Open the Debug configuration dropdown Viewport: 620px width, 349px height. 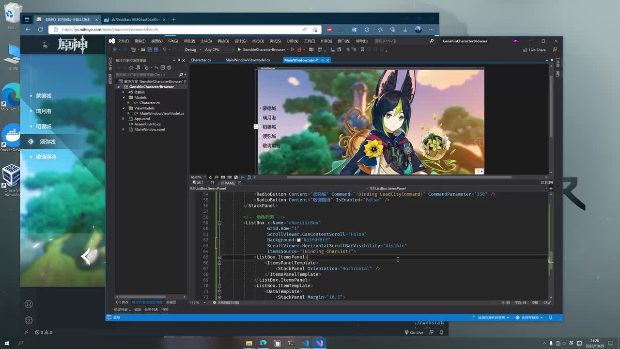192,49
